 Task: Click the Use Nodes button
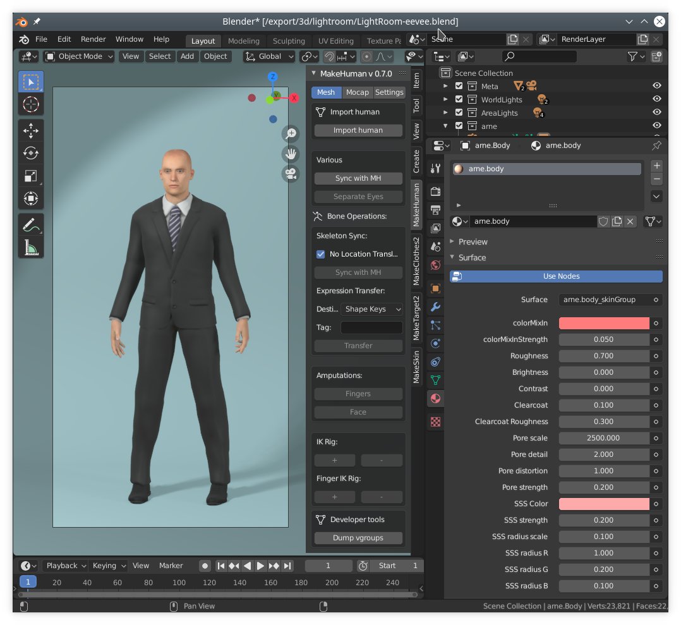(x=556, y=276)
